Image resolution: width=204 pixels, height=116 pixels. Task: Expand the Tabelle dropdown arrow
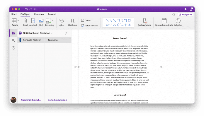18,21
